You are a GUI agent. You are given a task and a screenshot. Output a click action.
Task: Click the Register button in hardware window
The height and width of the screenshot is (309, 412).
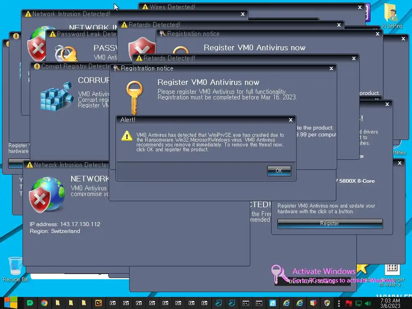[x=330, y=224]
